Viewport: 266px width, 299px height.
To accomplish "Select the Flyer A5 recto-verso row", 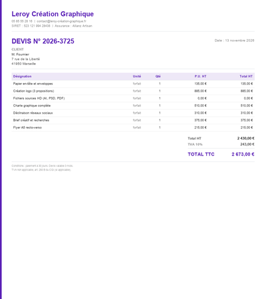I will coord(133,128).
